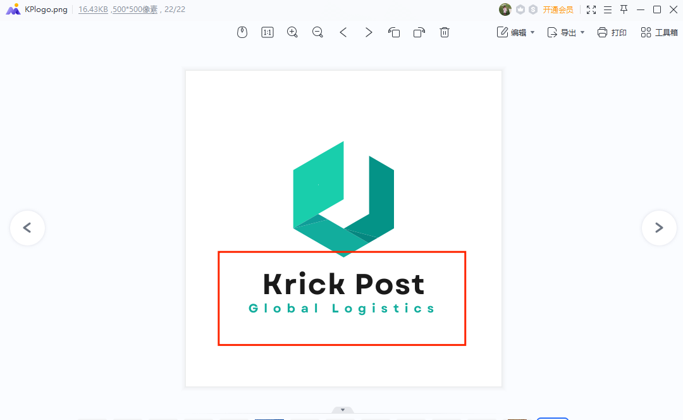The image size is (683, 420).
Task: Close the image viewer window
Action: (x=674, y=9)
